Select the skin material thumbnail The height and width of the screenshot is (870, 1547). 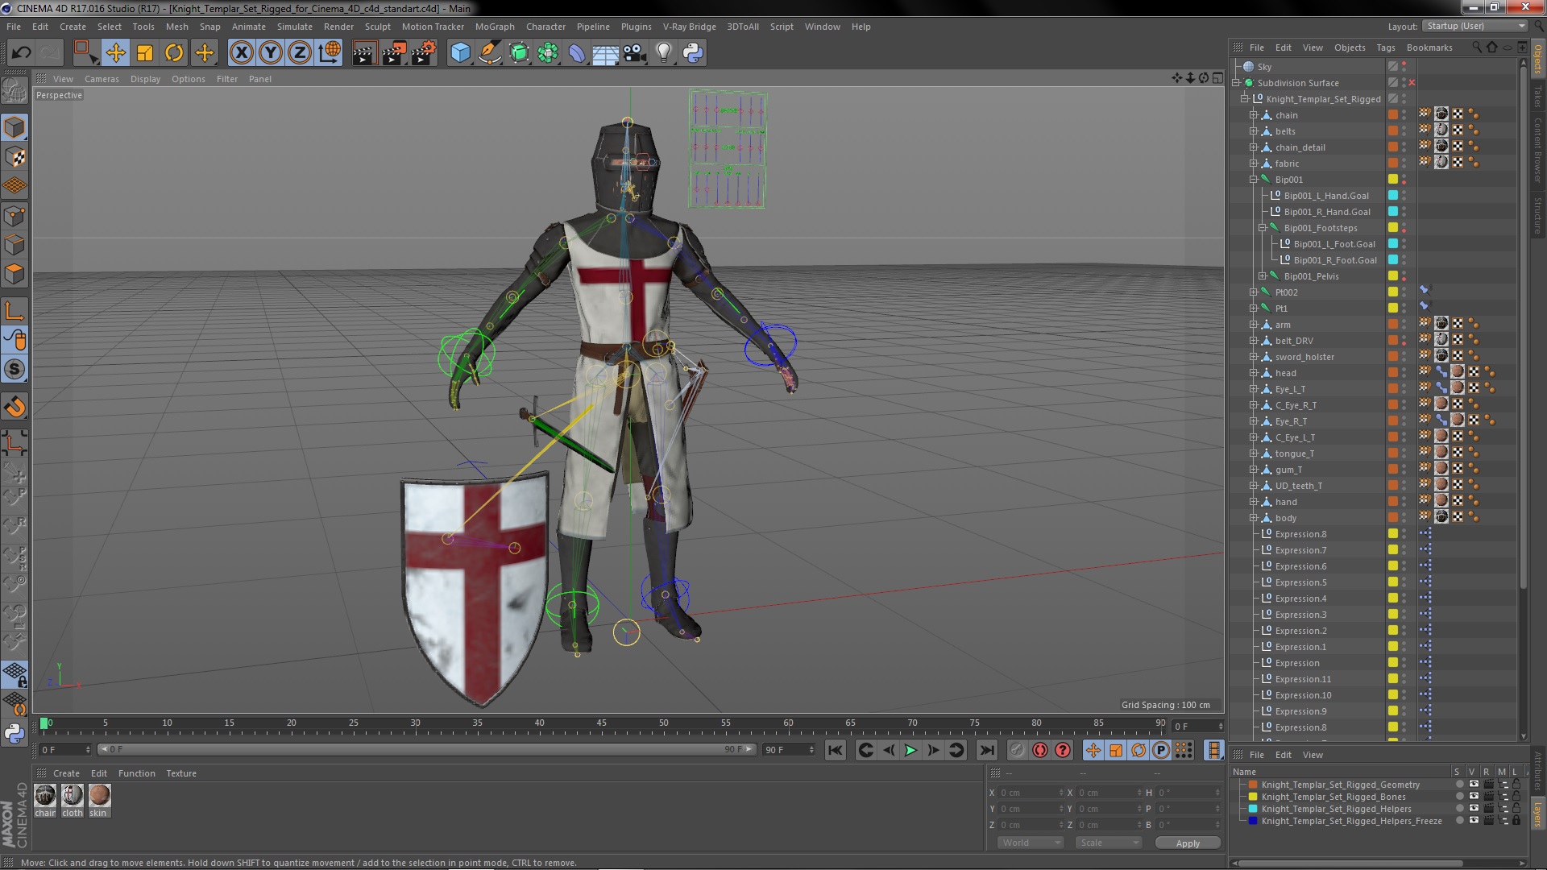[99, 796]
